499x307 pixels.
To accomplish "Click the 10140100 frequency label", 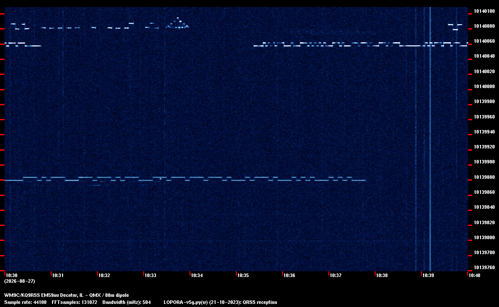I will pos(484,11).
